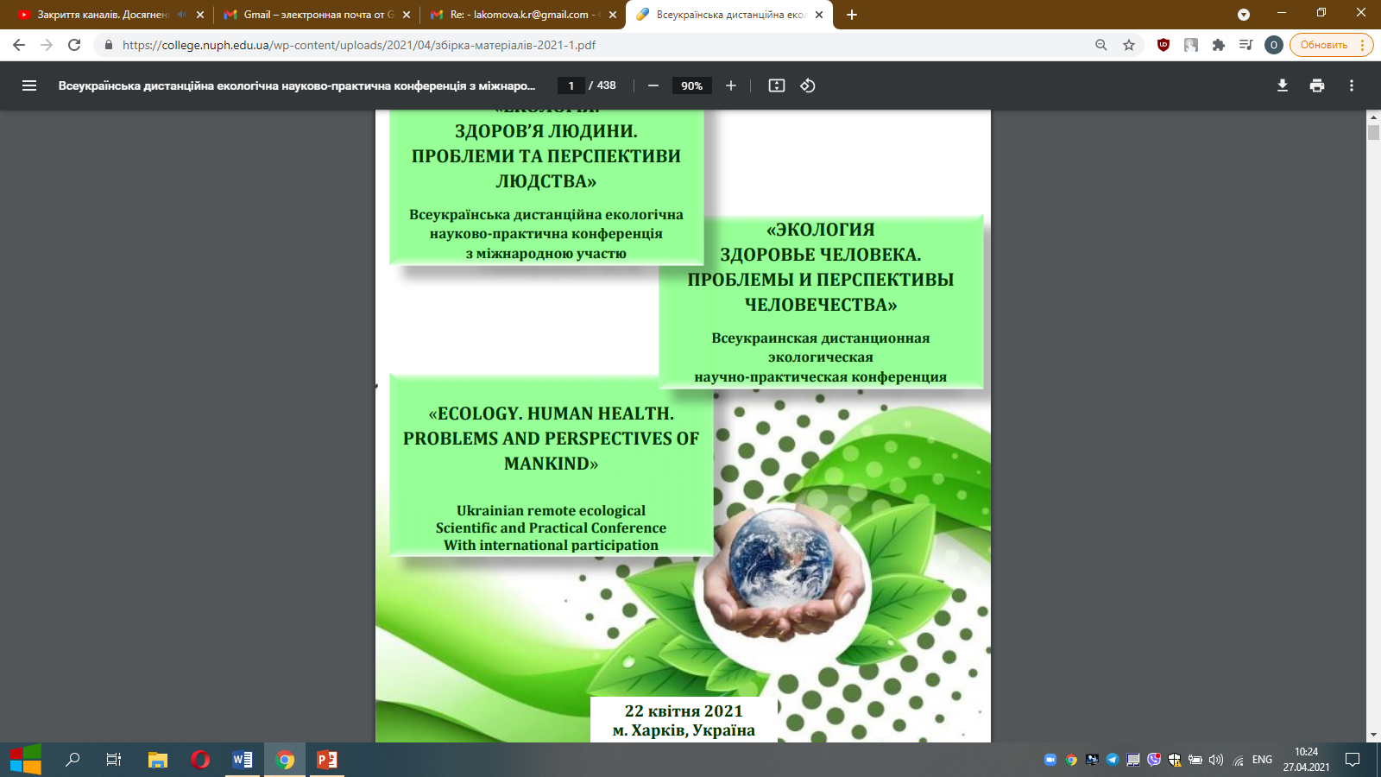Toggle ENG input language in system tray
The width and height of the screenshot is (1381, 777).
[1262, 760]
